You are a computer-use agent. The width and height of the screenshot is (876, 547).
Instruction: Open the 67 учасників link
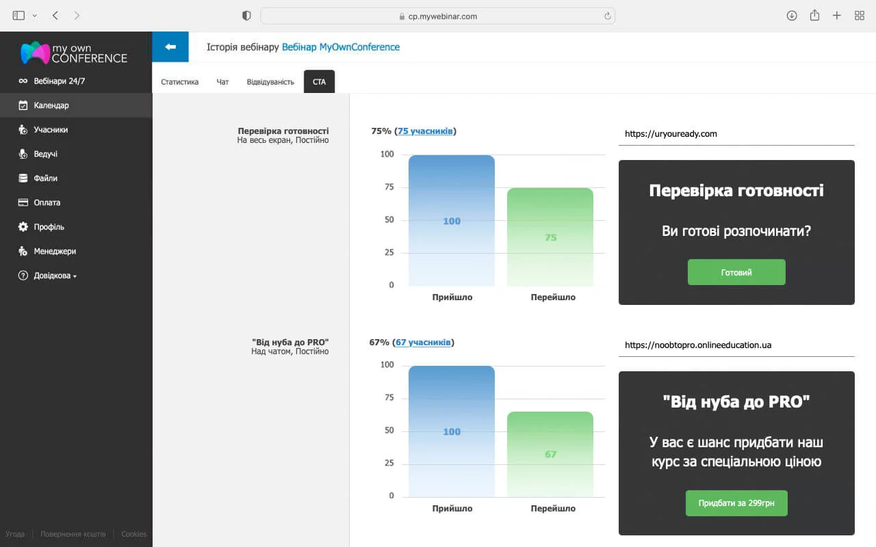423,343
